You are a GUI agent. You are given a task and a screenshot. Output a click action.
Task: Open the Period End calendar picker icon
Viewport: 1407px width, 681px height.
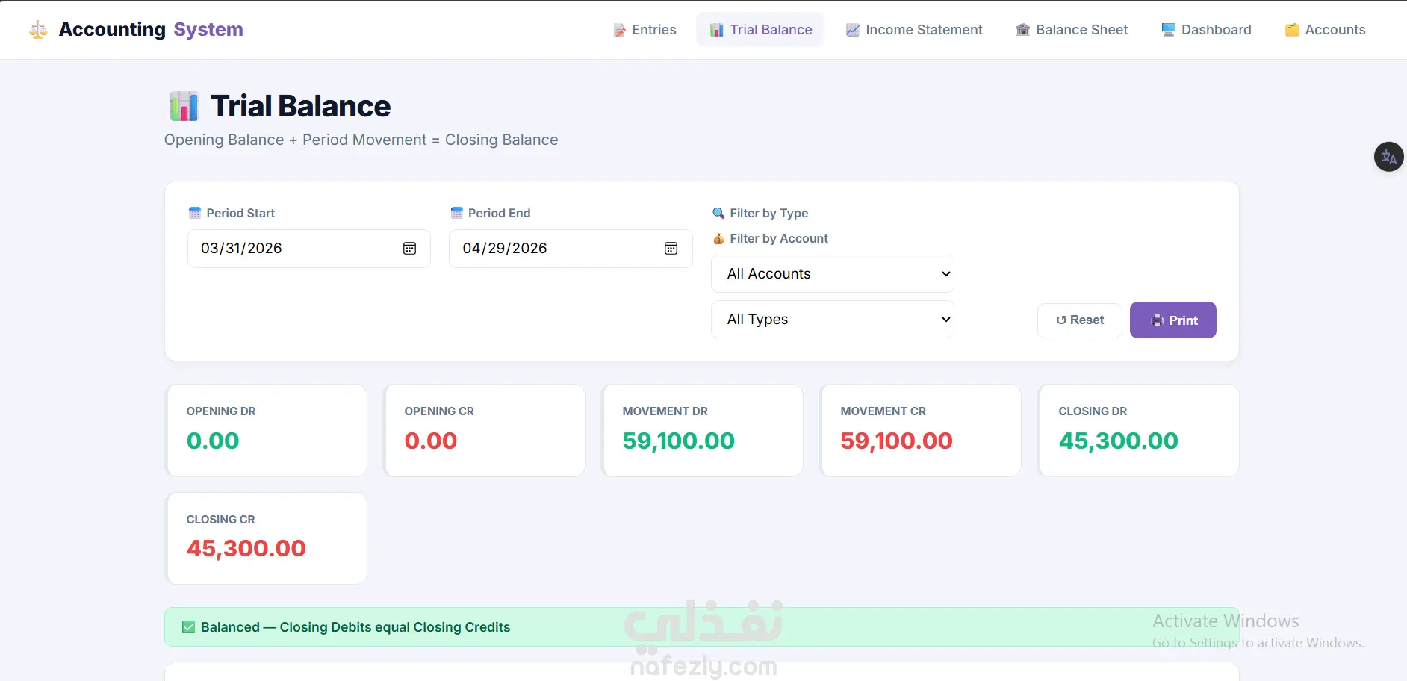[671, 249]
